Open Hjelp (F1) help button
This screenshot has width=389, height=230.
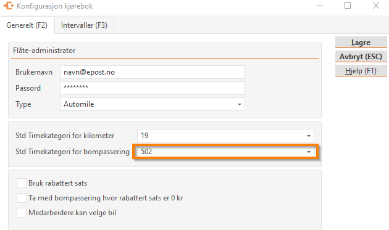click(361, 71)
